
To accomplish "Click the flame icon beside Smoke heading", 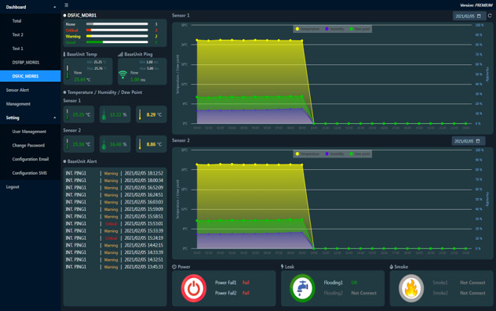I will [392, 267].
